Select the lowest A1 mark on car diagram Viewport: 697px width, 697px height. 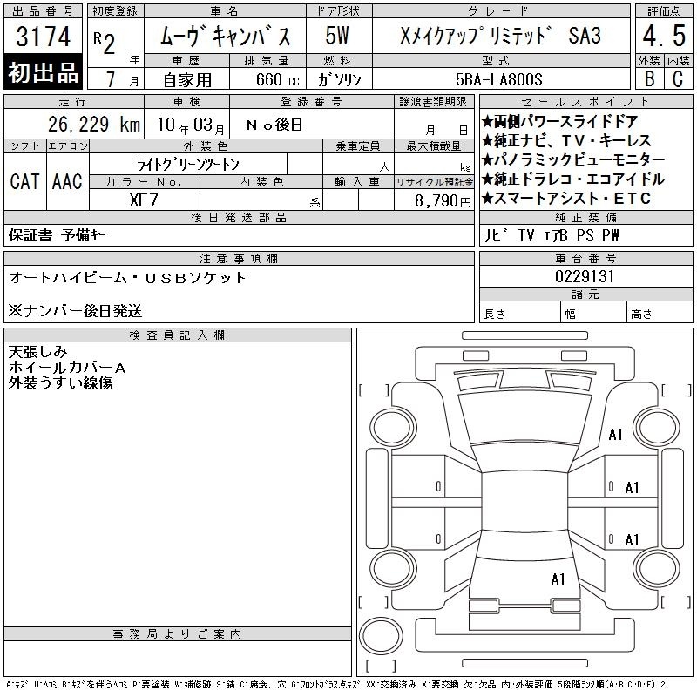click(558, 579)
